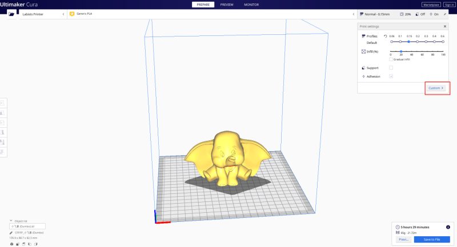
Task: Switch to right side view cube icon
Action: tap(35, 244)
